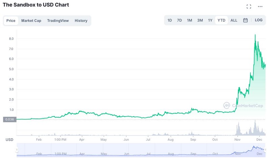
Task: Select the 7D time range
Action: (179, 20)
